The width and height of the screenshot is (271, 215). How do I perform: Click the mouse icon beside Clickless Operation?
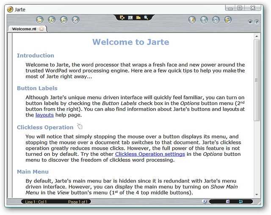pyautogui.click(x=80, y=127)
